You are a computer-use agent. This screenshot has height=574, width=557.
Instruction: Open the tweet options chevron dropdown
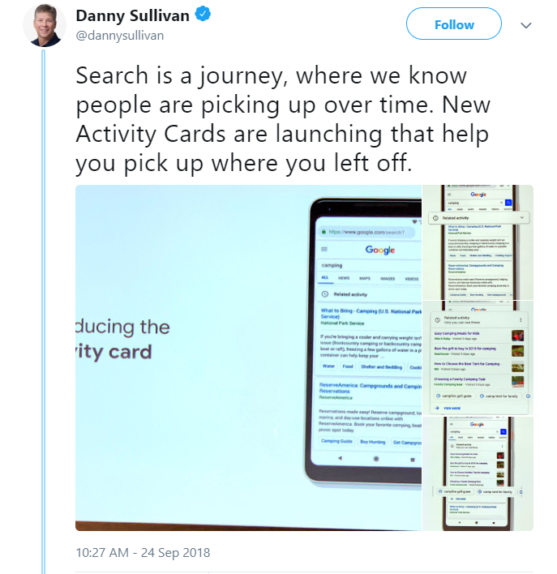click(525, 25)
